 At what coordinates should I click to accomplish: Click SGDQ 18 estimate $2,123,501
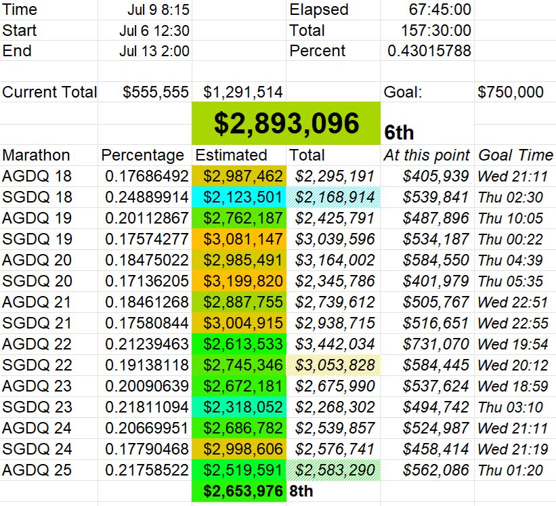click(239, 197)
